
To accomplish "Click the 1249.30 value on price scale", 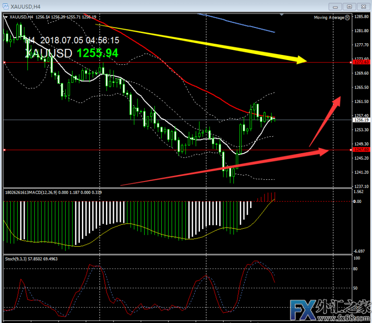I will click(x=362, y=144).
